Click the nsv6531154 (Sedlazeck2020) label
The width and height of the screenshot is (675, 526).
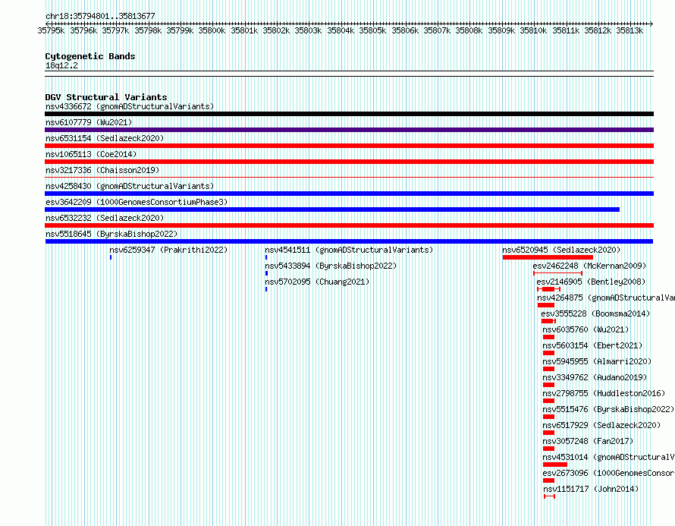click(x=105, y=138)
